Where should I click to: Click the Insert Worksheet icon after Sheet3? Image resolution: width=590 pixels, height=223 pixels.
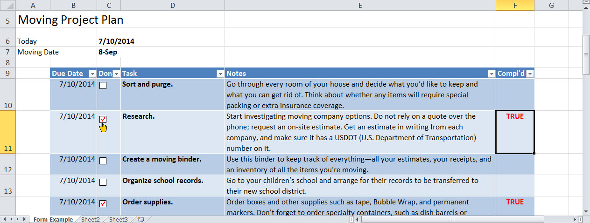[140, 219]
